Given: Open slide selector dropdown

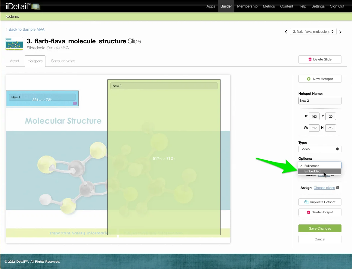Looking at the screenshot, I should (313, 32).
